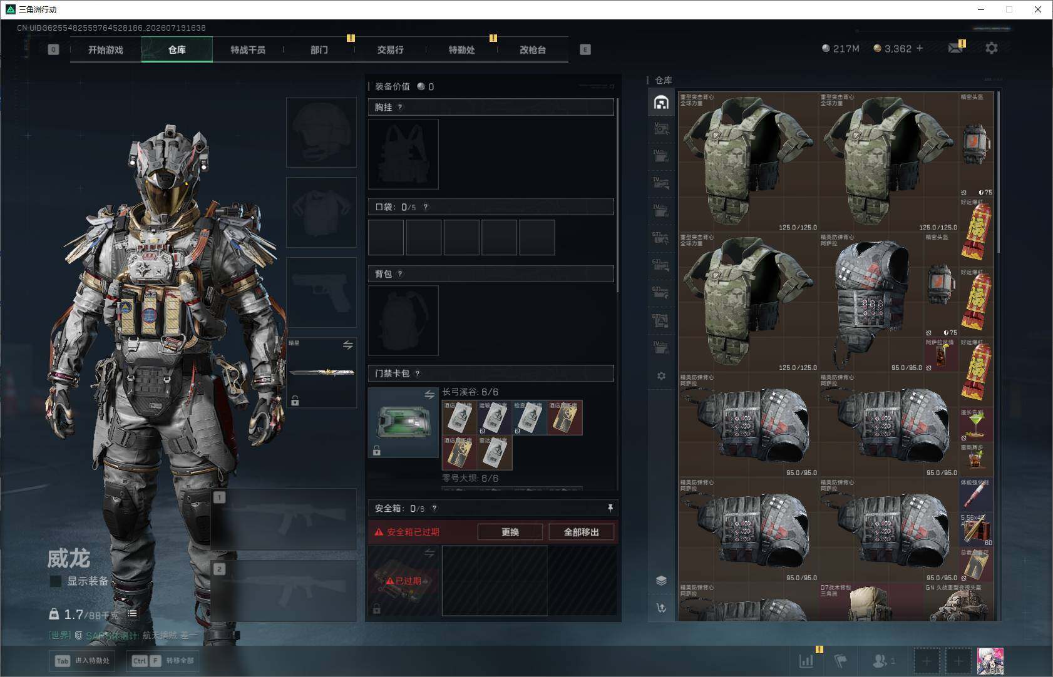The height and width of the screenshot is (677, 1053).
Task: Switch to the 改枪台 tab
Action: [533, 49]
